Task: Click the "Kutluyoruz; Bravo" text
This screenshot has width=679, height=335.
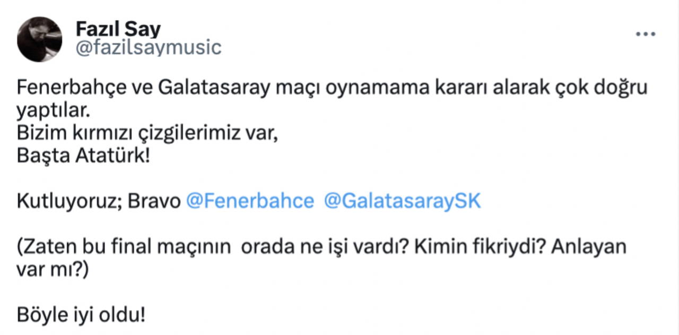Action: click(x=99, y=202)
